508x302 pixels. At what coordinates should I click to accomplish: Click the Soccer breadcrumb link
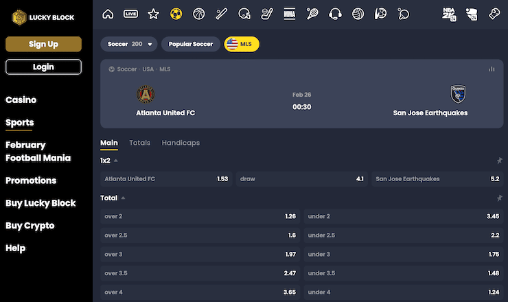click(127, 69)
